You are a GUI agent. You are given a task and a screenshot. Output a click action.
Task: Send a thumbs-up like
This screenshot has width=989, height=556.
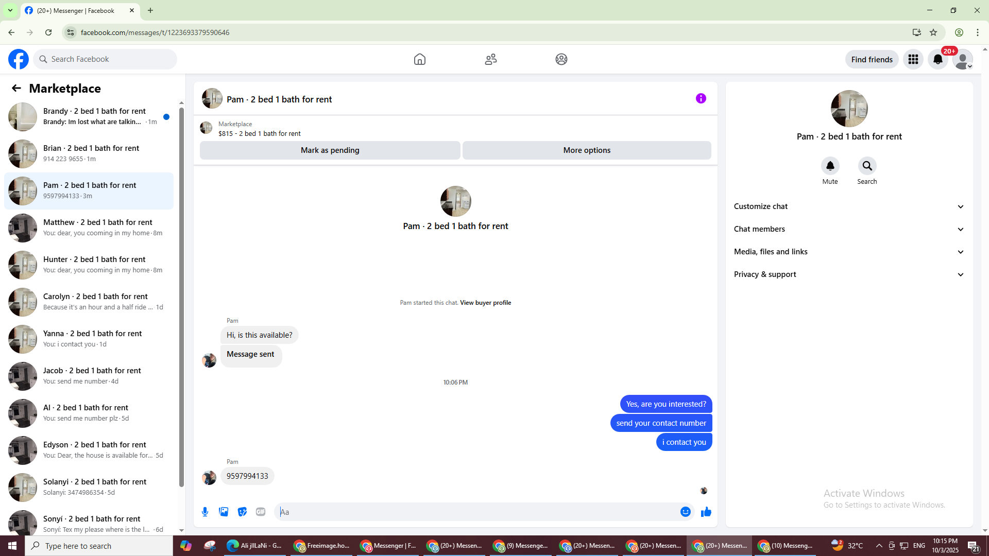[706, 512]
